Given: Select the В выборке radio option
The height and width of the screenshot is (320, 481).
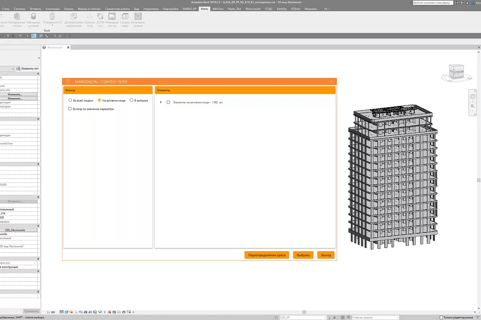Looking at the screenshot, I should pyautogui.click(x=131, y=100).
